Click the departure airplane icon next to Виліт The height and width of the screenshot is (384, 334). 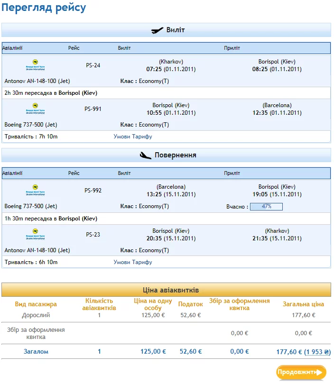[157, 30]
